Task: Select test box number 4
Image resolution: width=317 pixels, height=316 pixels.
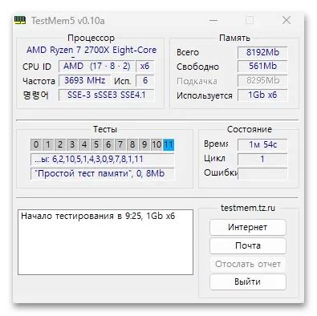Action: (x=84, y=144)
